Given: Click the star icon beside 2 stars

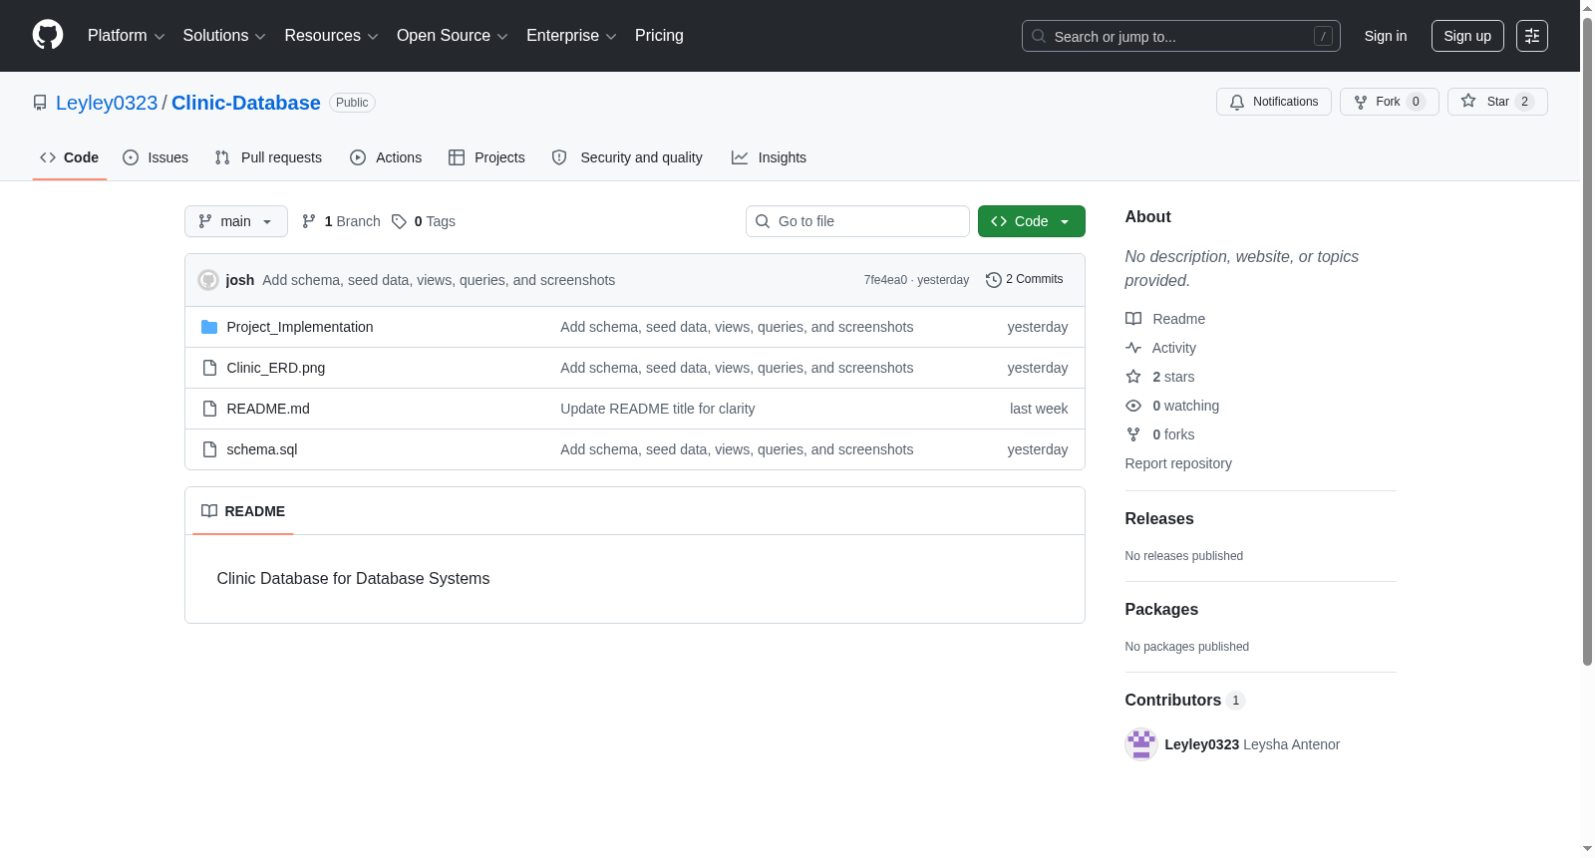Looking at the screenshot, I should click(1133, 377).
